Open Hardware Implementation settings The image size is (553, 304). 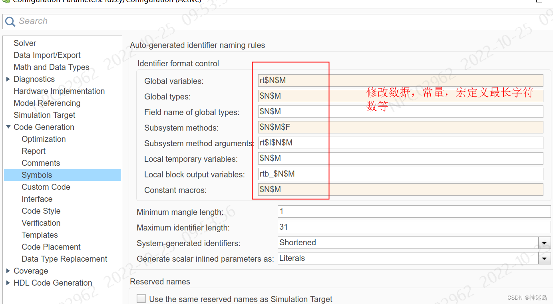(x=59, y=91)
